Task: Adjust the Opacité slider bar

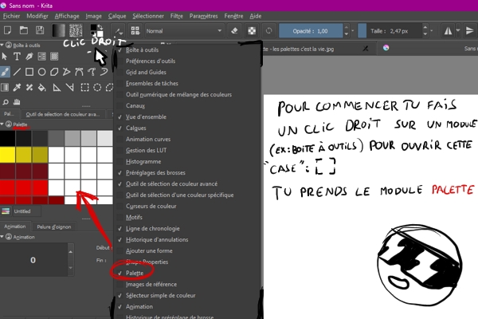Action: 311,31
